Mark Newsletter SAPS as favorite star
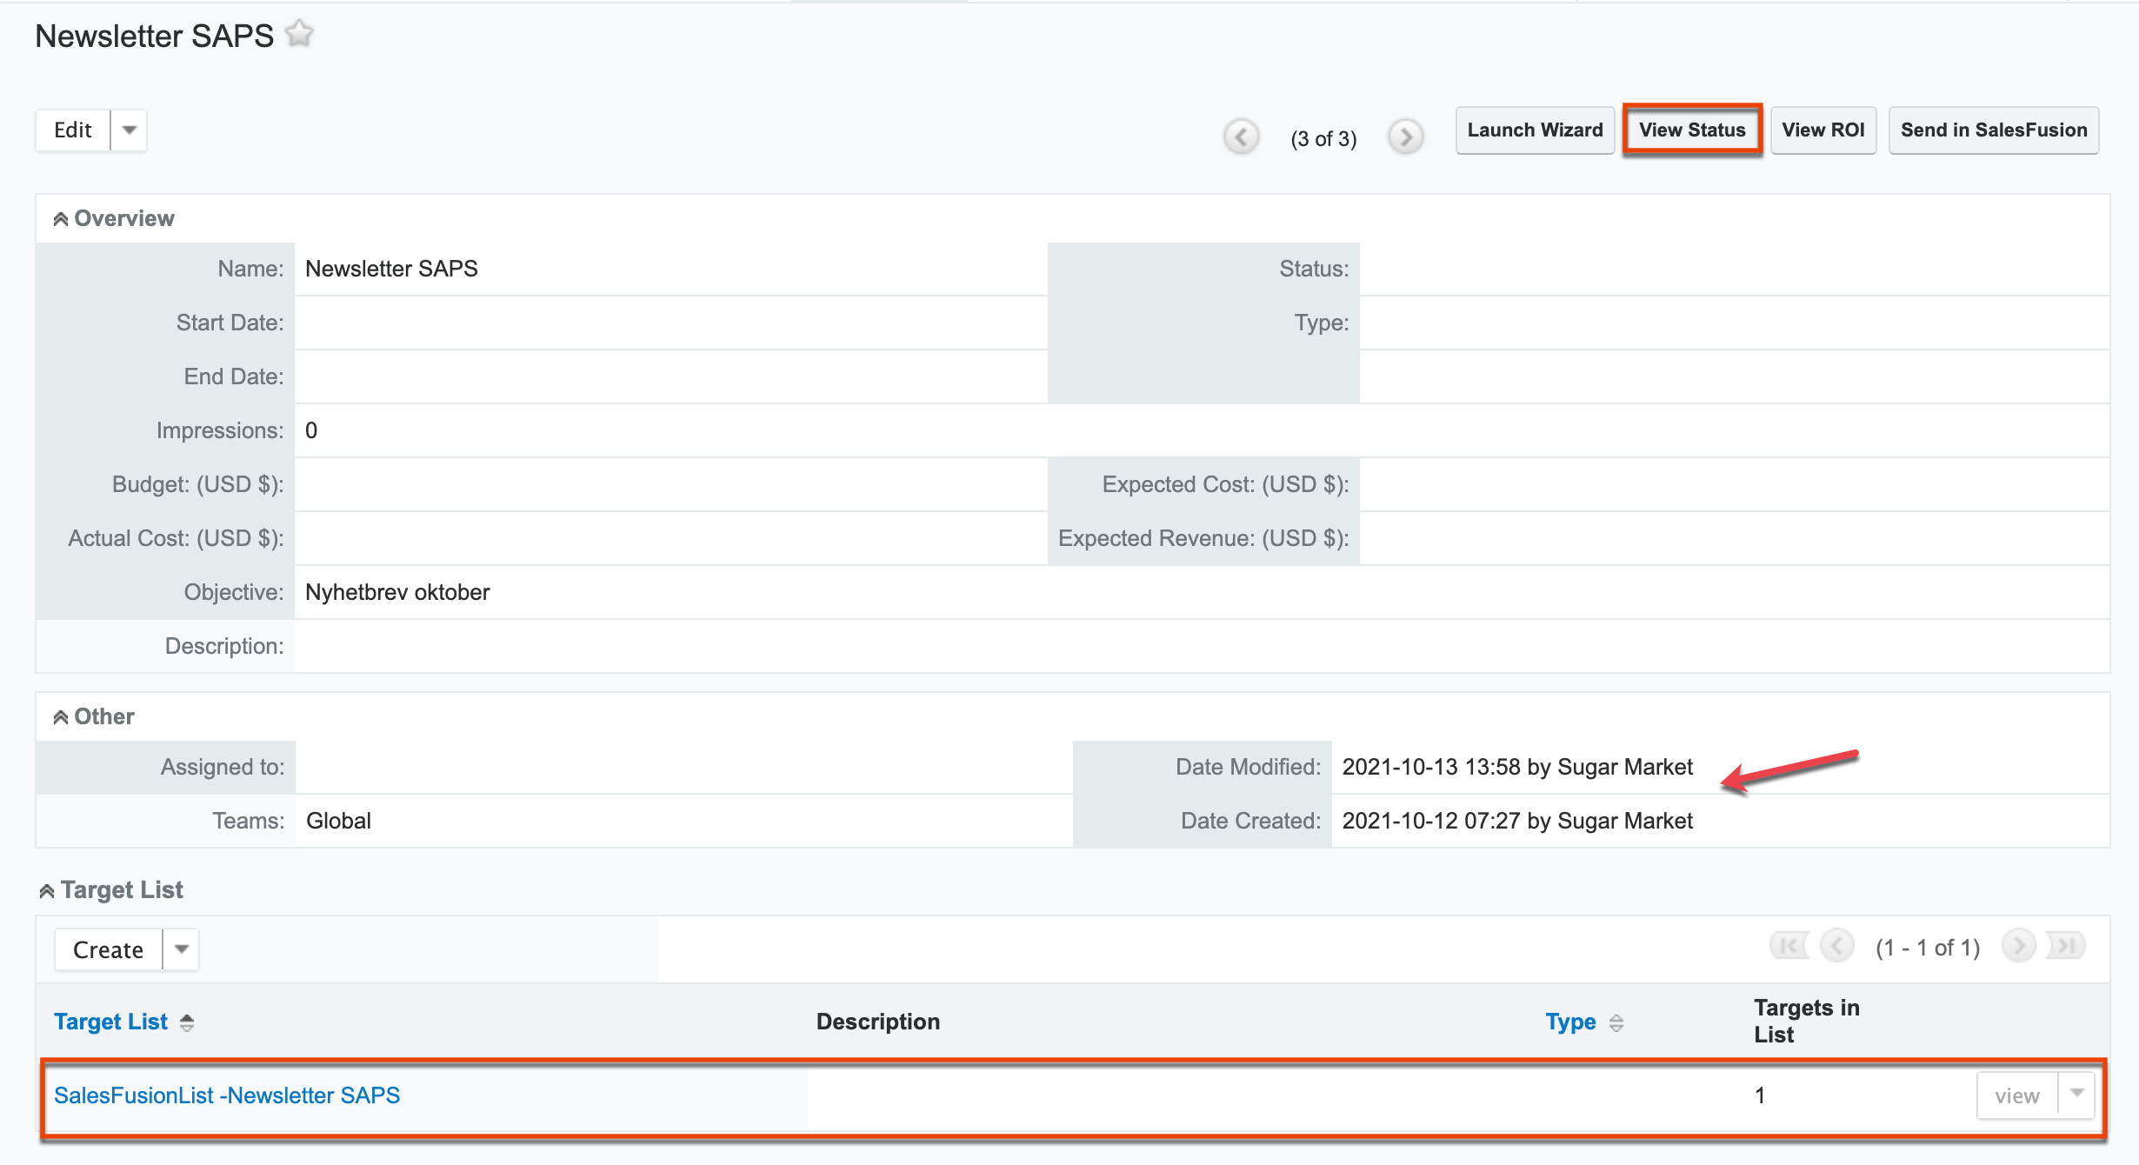This screenshot has width=2139, height=1165. coord(299,35)
